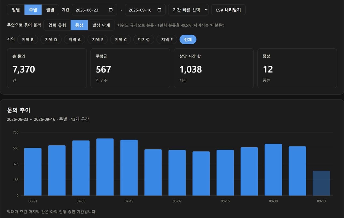Click the 키워드 규칙으로 분류 note
Viewport: 344px width, 218px height.
pos(171,25)
